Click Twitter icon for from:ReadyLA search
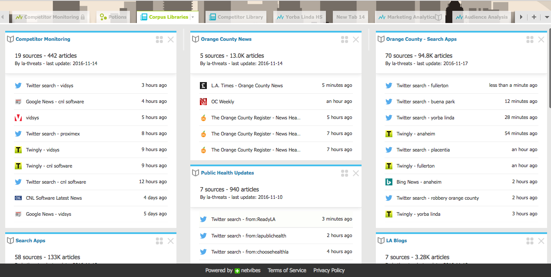The image size is (551, 277). [x=203, y=219]
